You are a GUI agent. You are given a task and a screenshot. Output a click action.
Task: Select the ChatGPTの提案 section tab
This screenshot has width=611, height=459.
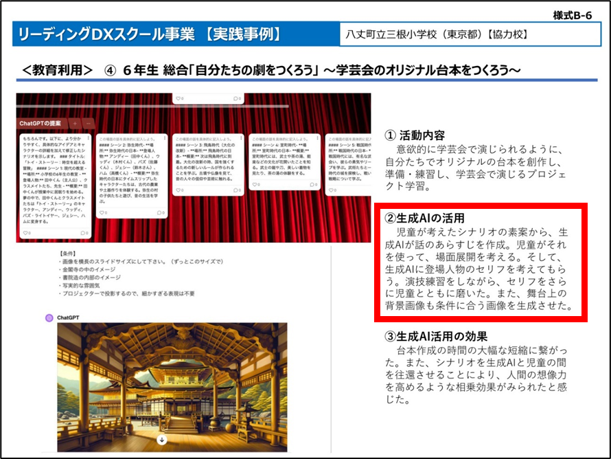[41, 123]
